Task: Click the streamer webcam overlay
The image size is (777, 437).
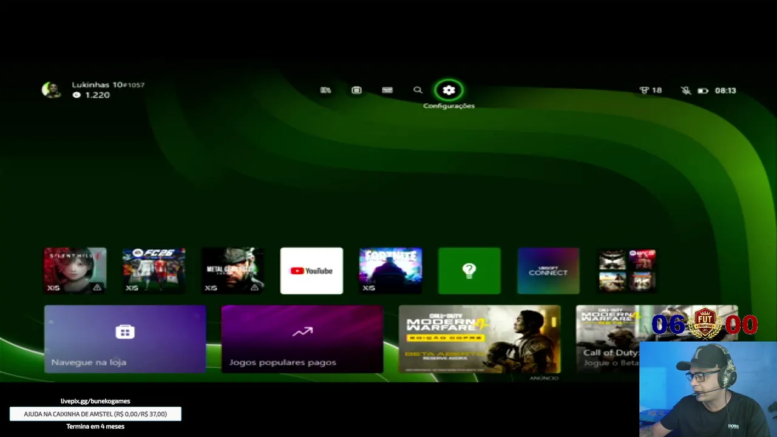Action: coord(708,389)
